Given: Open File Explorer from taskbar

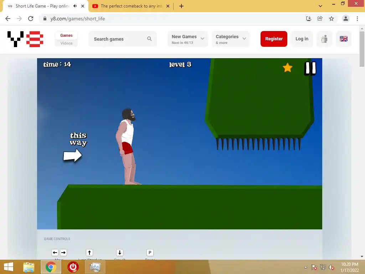Looking at the screenshot, I should [29, 267].
